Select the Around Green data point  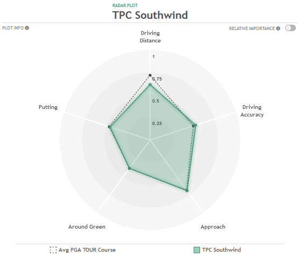tap(130, 168)
